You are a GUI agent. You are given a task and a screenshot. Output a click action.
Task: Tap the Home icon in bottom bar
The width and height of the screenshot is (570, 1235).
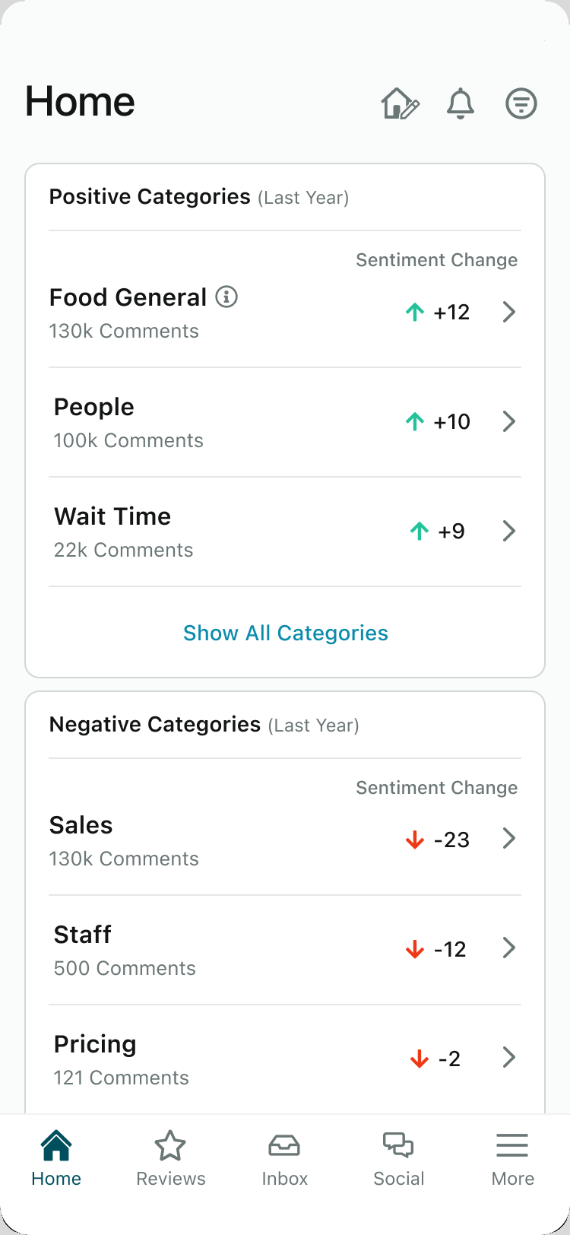[56, 1145]
